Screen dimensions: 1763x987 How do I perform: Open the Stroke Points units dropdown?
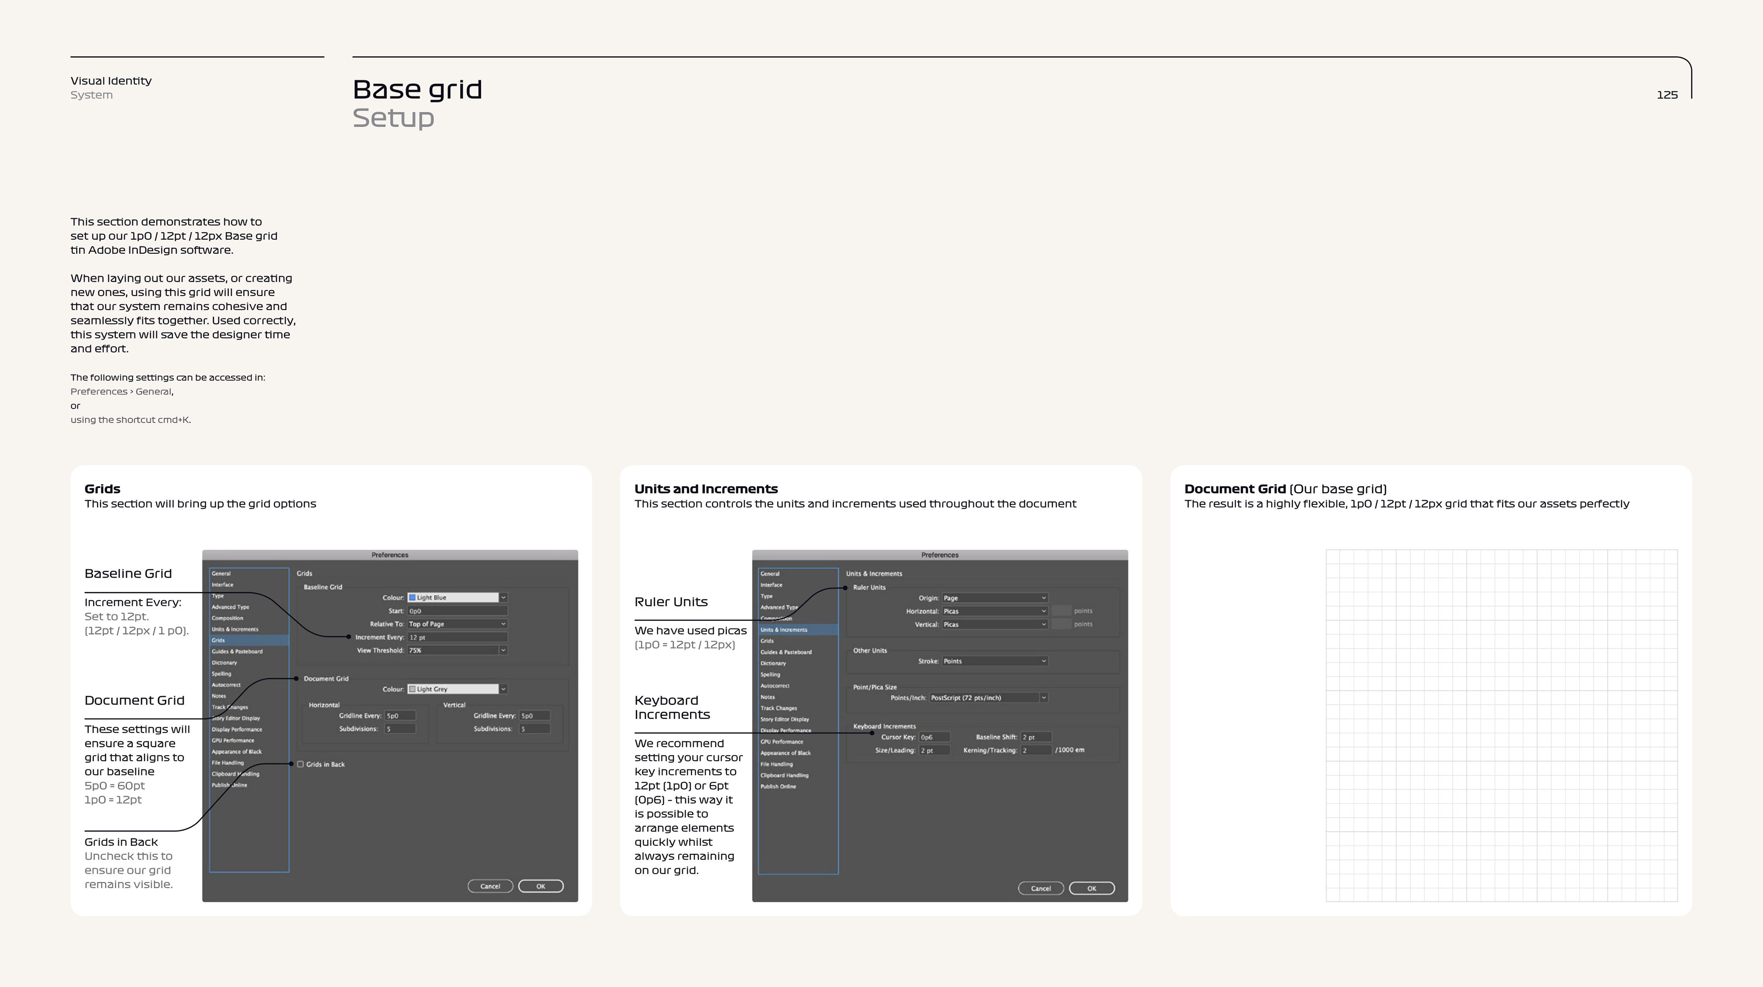pyautogui.click(x=994, y=661)
